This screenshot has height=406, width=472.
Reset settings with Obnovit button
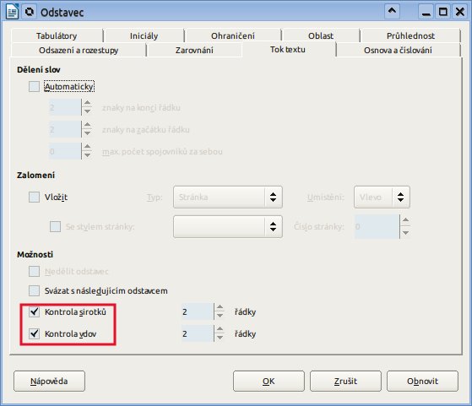pos(422,381)
